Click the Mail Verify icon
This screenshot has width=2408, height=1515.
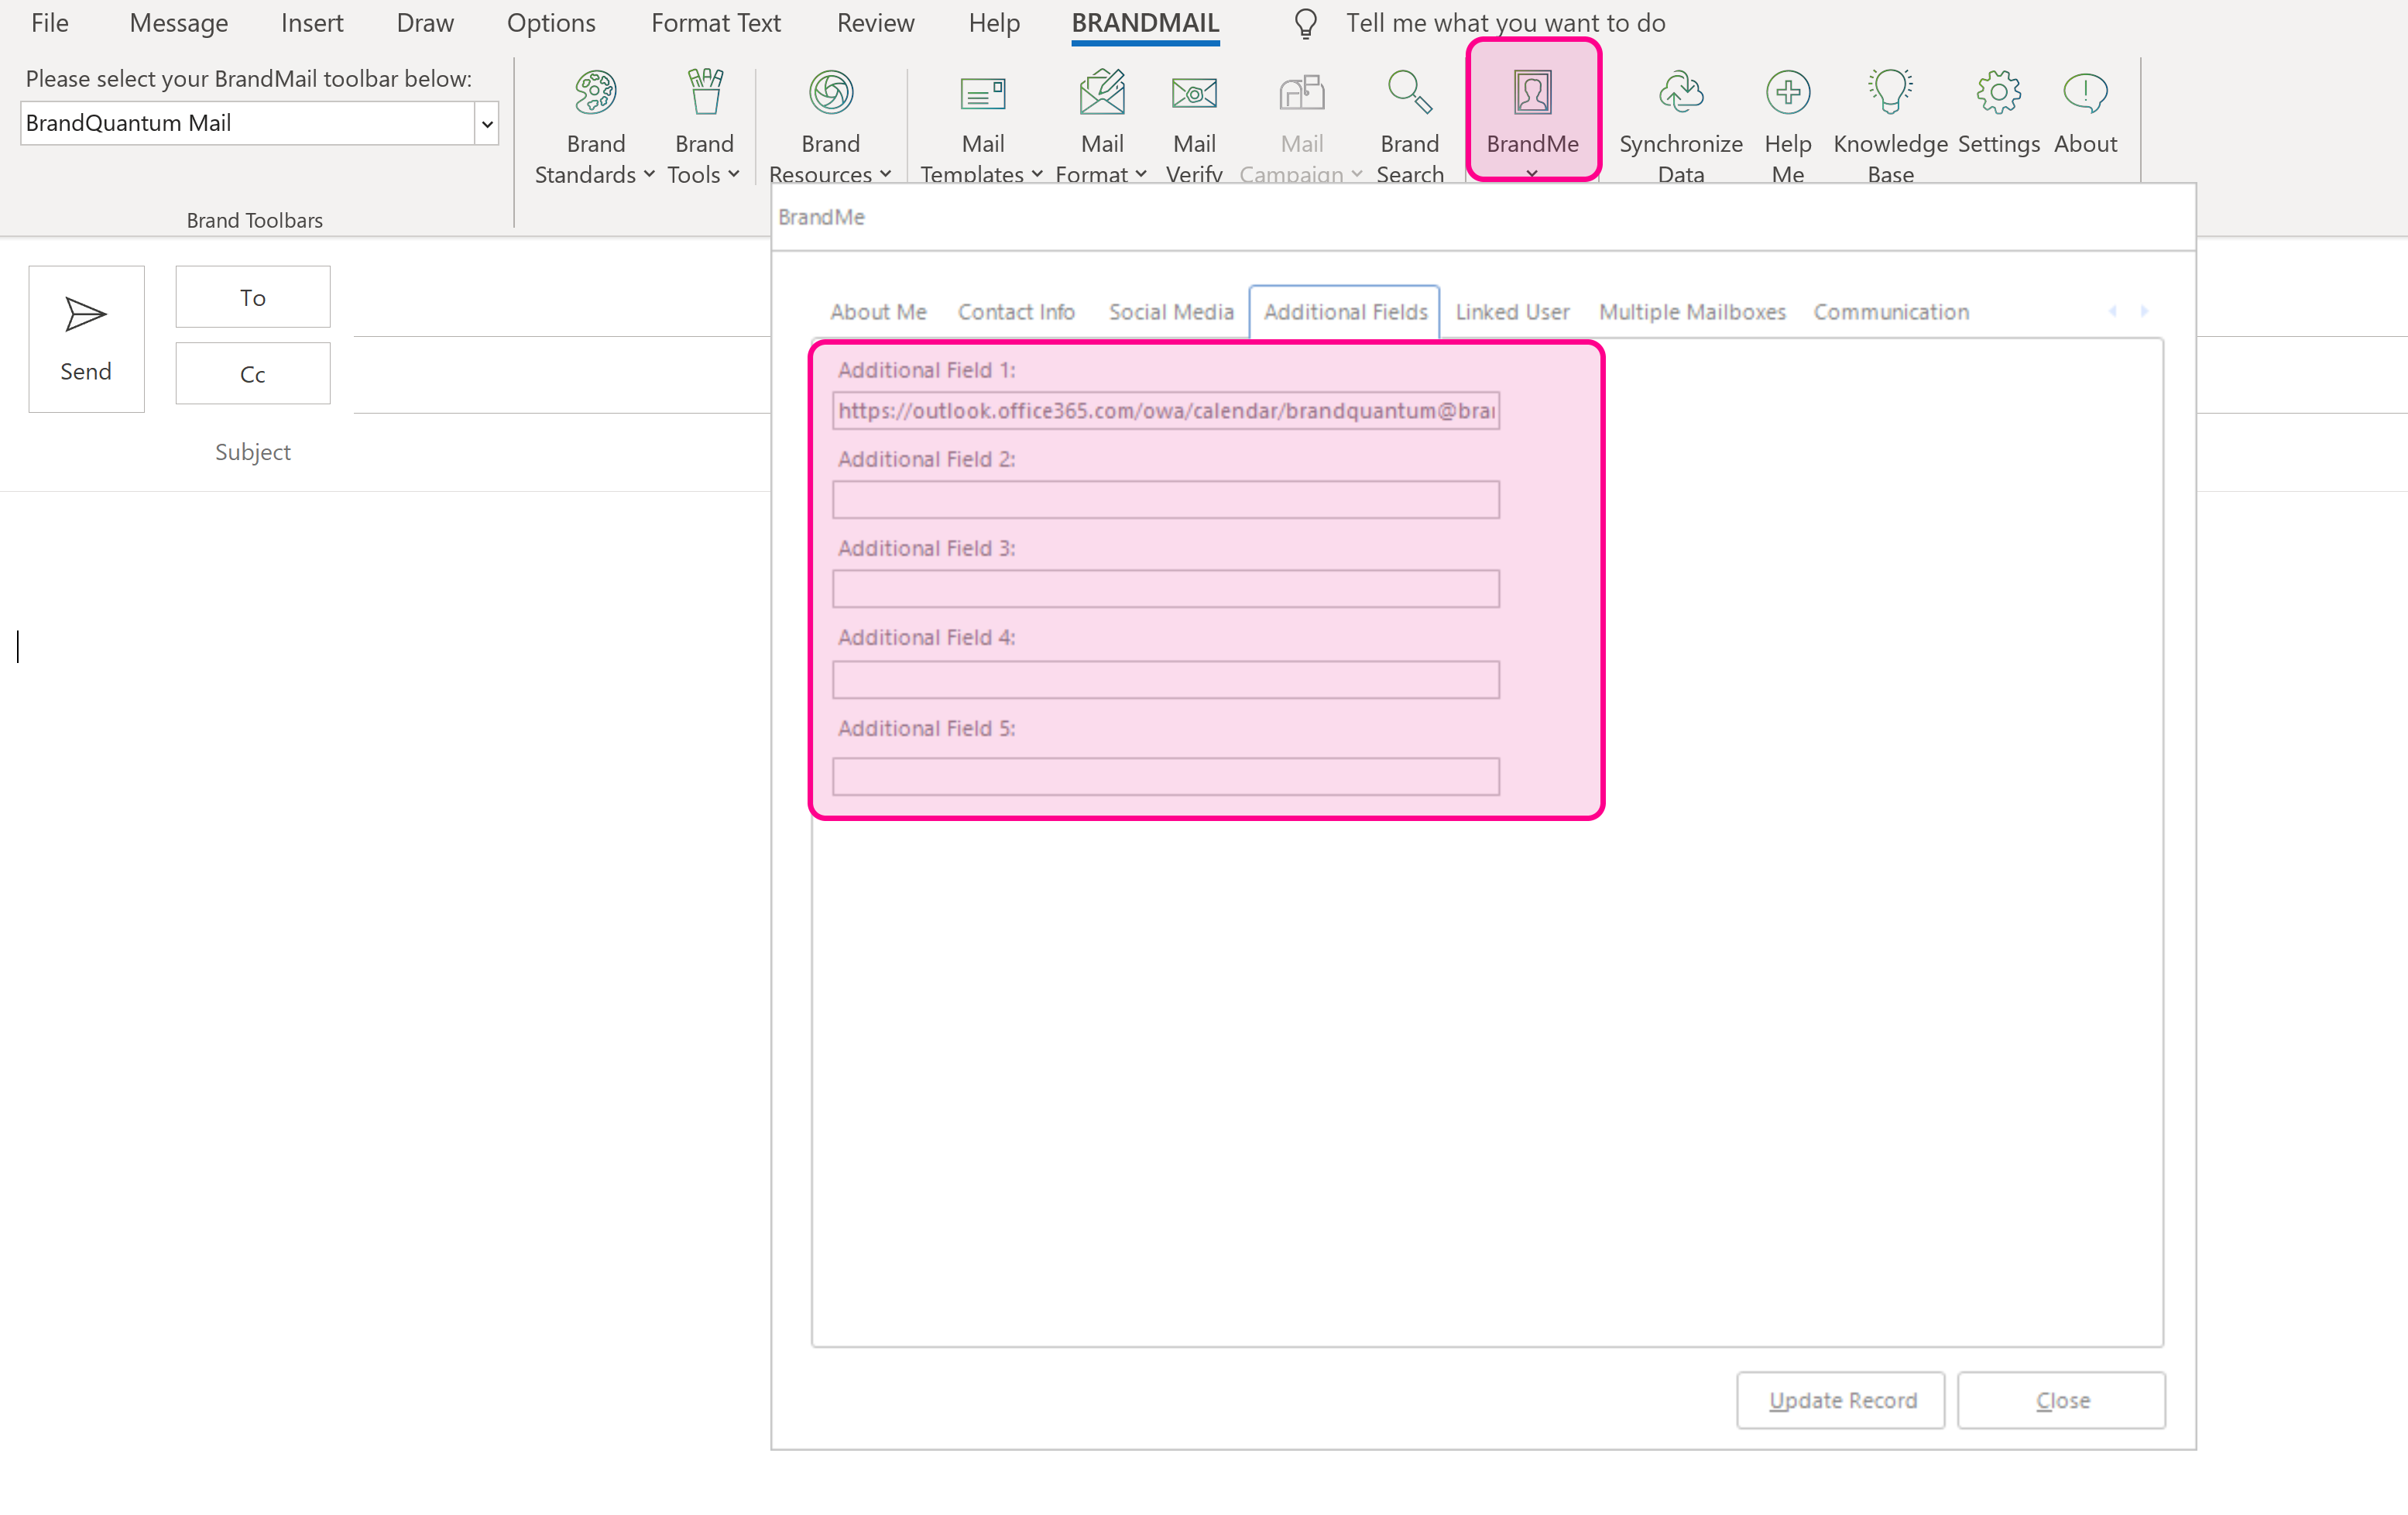point(1193,93)
